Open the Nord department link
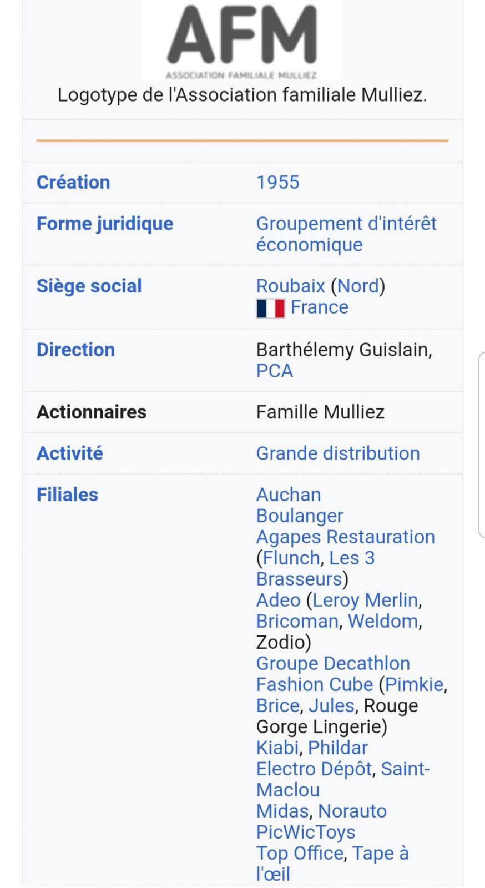Screen dimensions: 485x888 358,286
